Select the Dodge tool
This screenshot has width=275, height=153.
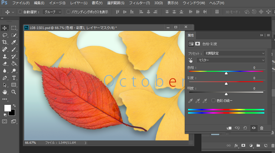coord(14,71)
